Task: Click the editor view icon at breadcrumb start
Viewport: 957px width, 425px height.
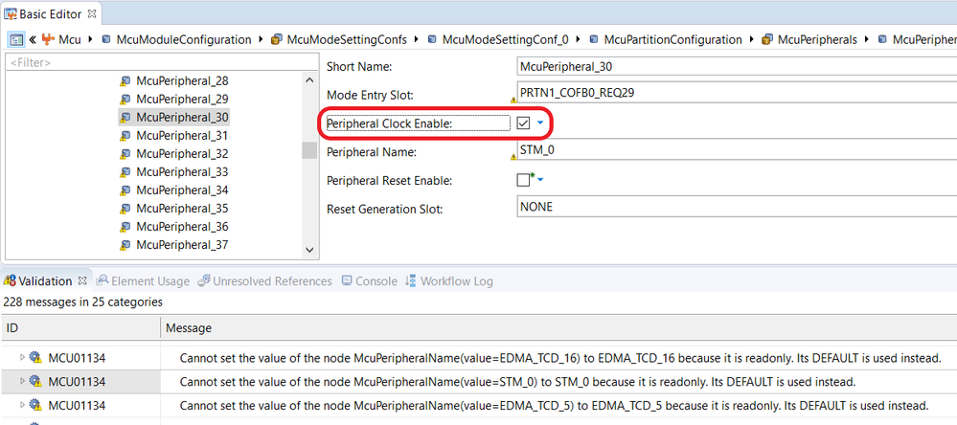Action: tap(15, 40)
